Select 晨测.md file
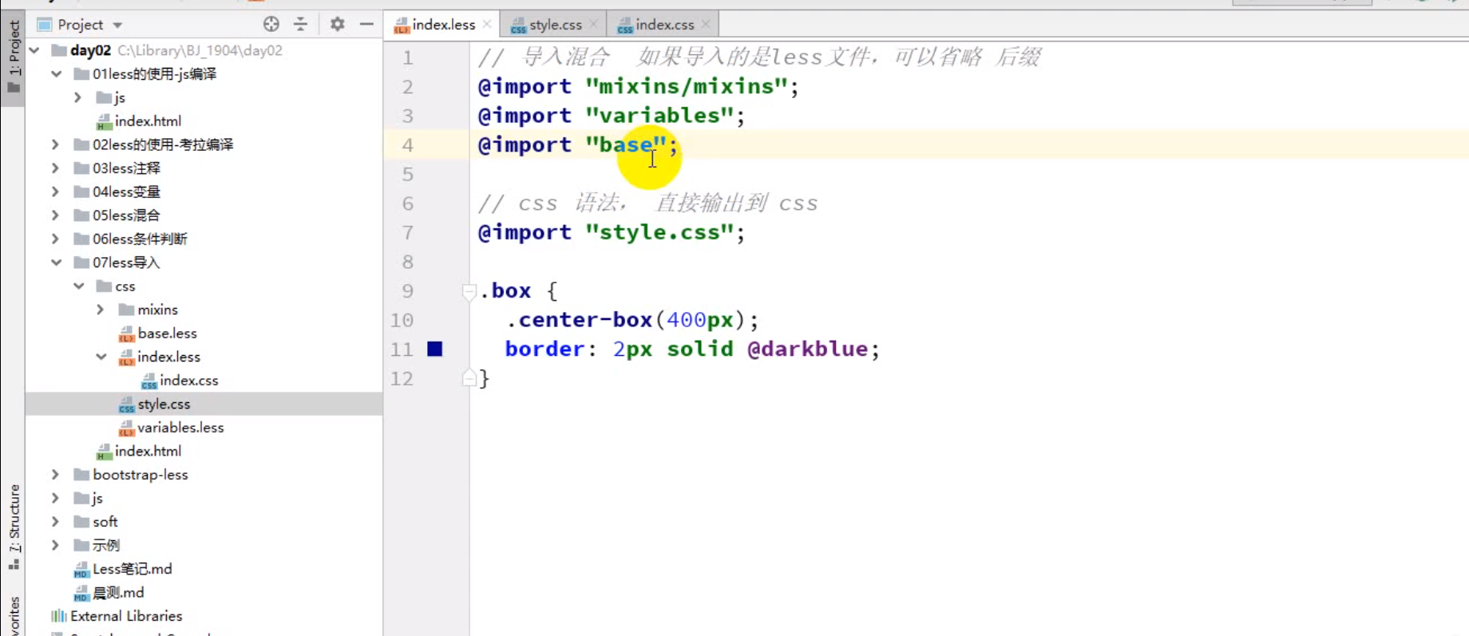This screenshot has width=1469, height=636. tap(118, 593)
